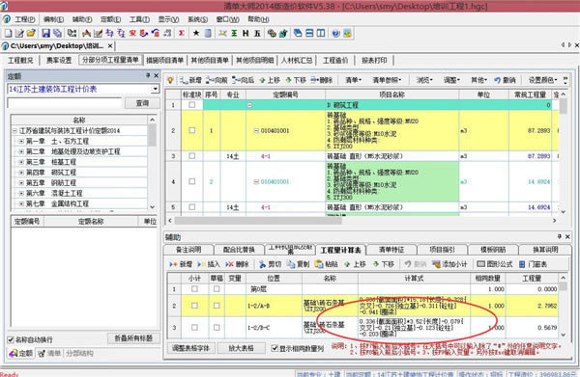Switch to 清单特征 tab in 辅助 panel

pyautogui.click(x=391, y=250)
